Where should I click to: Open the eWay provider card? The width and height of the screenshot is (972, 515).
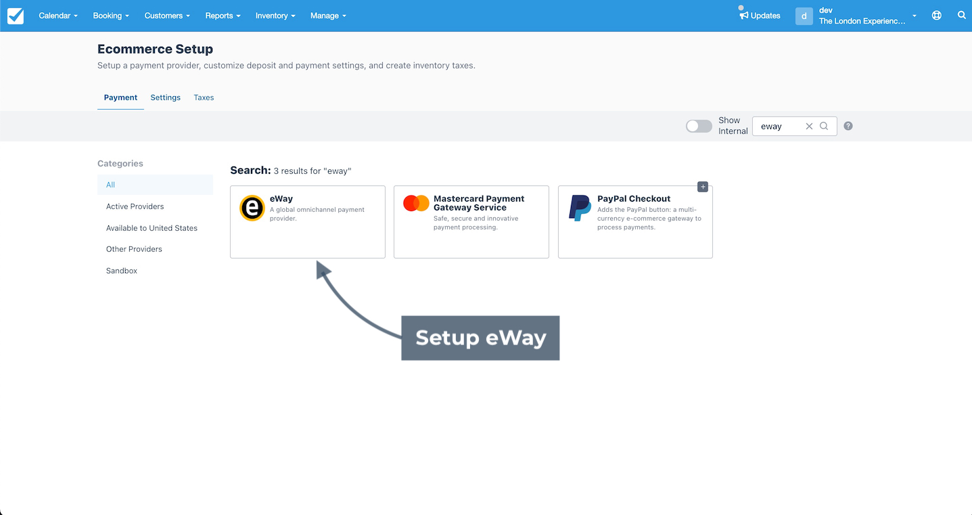coord(308,222)
